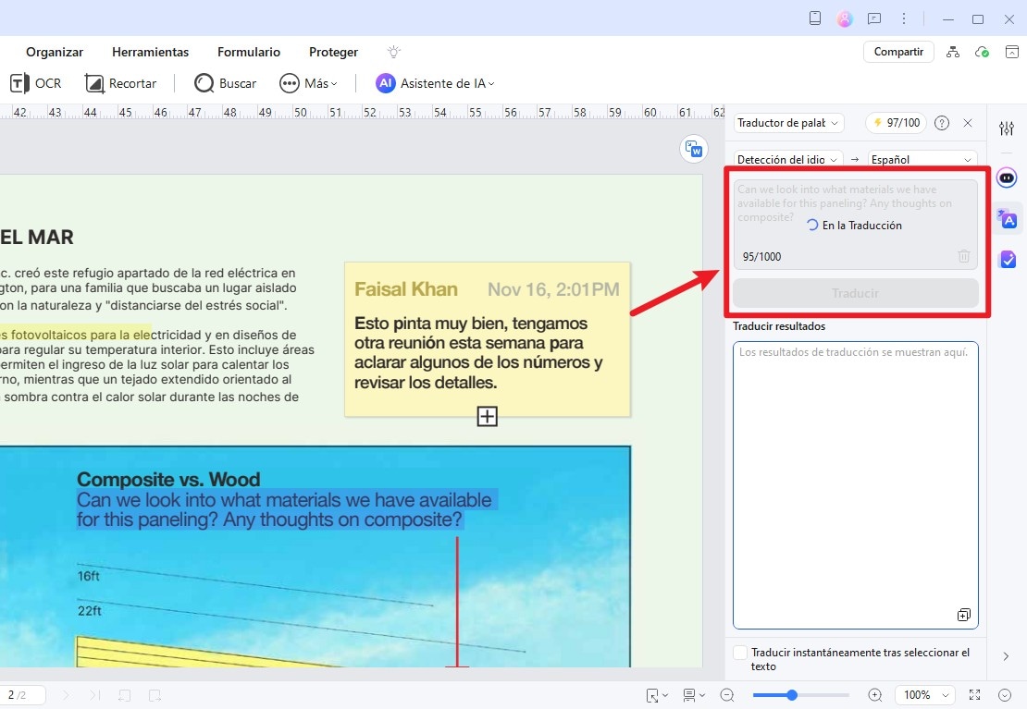Click the zoom in plus icon
1027x709 pixels.
point(875,695)
